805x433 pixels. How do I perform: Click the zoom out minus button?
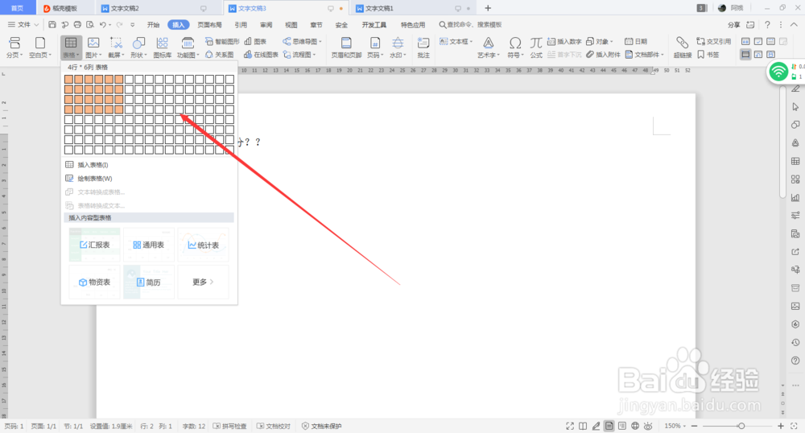[694, 426]
